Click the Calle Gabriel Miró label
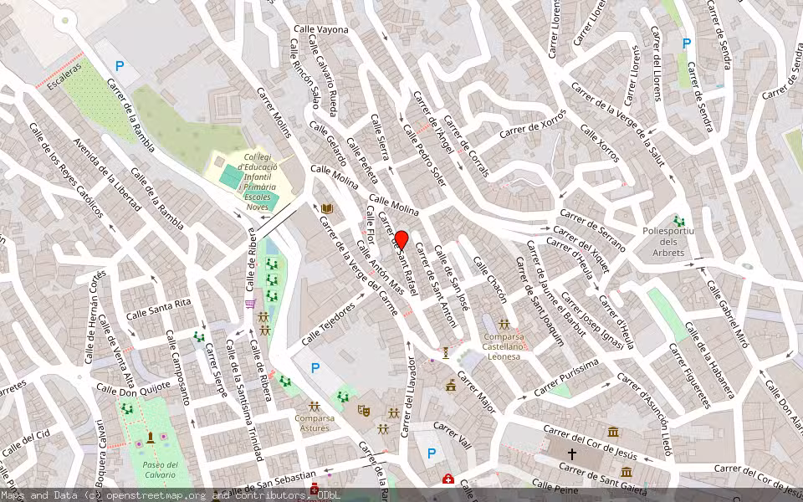Screen dimensions: 803x502 [x=727, y=314]
